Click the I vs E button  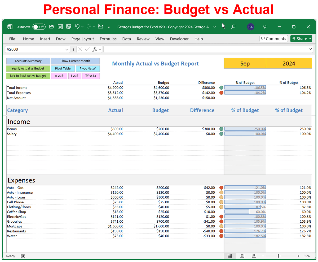click(x=75, y=76)
